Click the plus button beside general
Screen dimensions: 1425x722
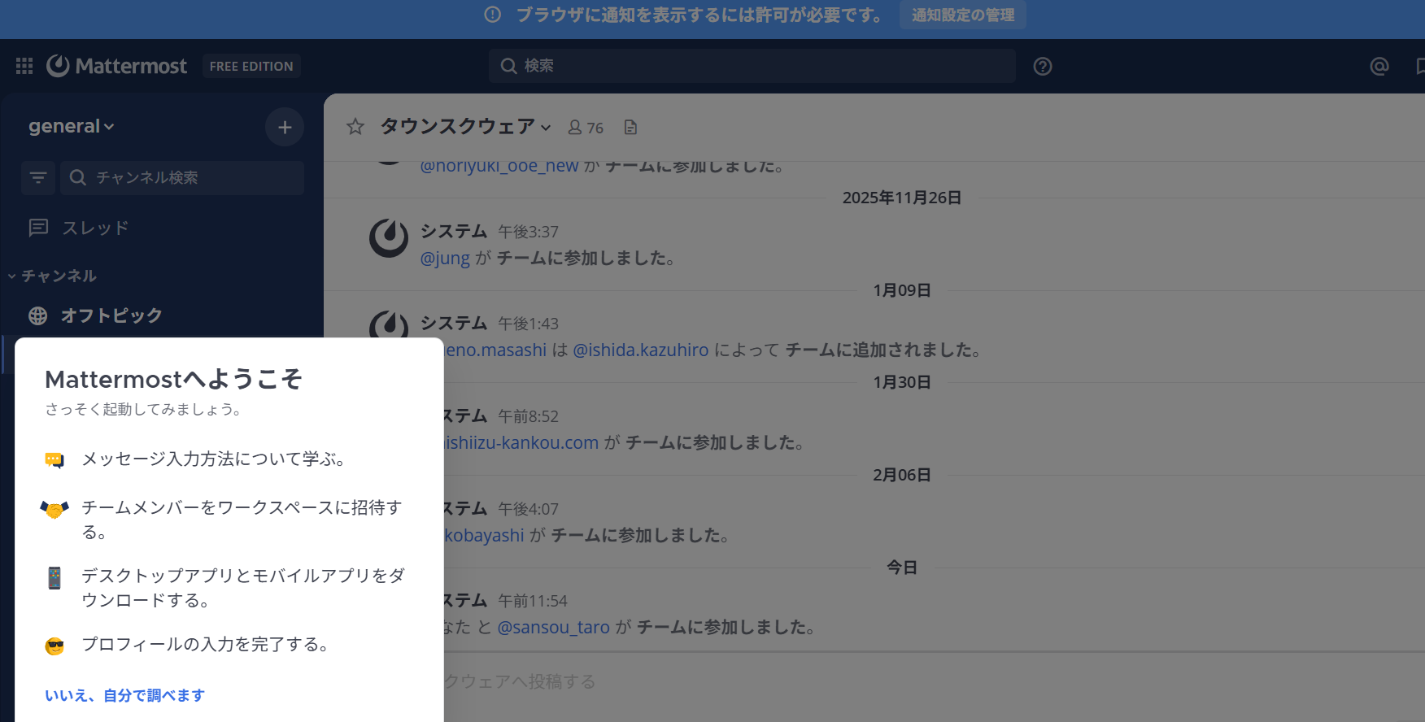click(x=285, y=127)
